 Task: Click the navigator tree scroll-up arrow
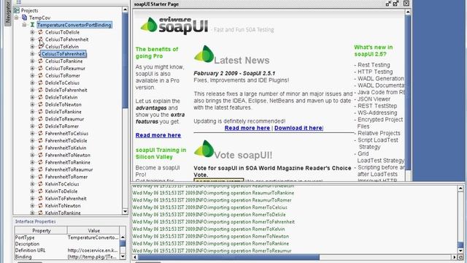click(125, 9)
